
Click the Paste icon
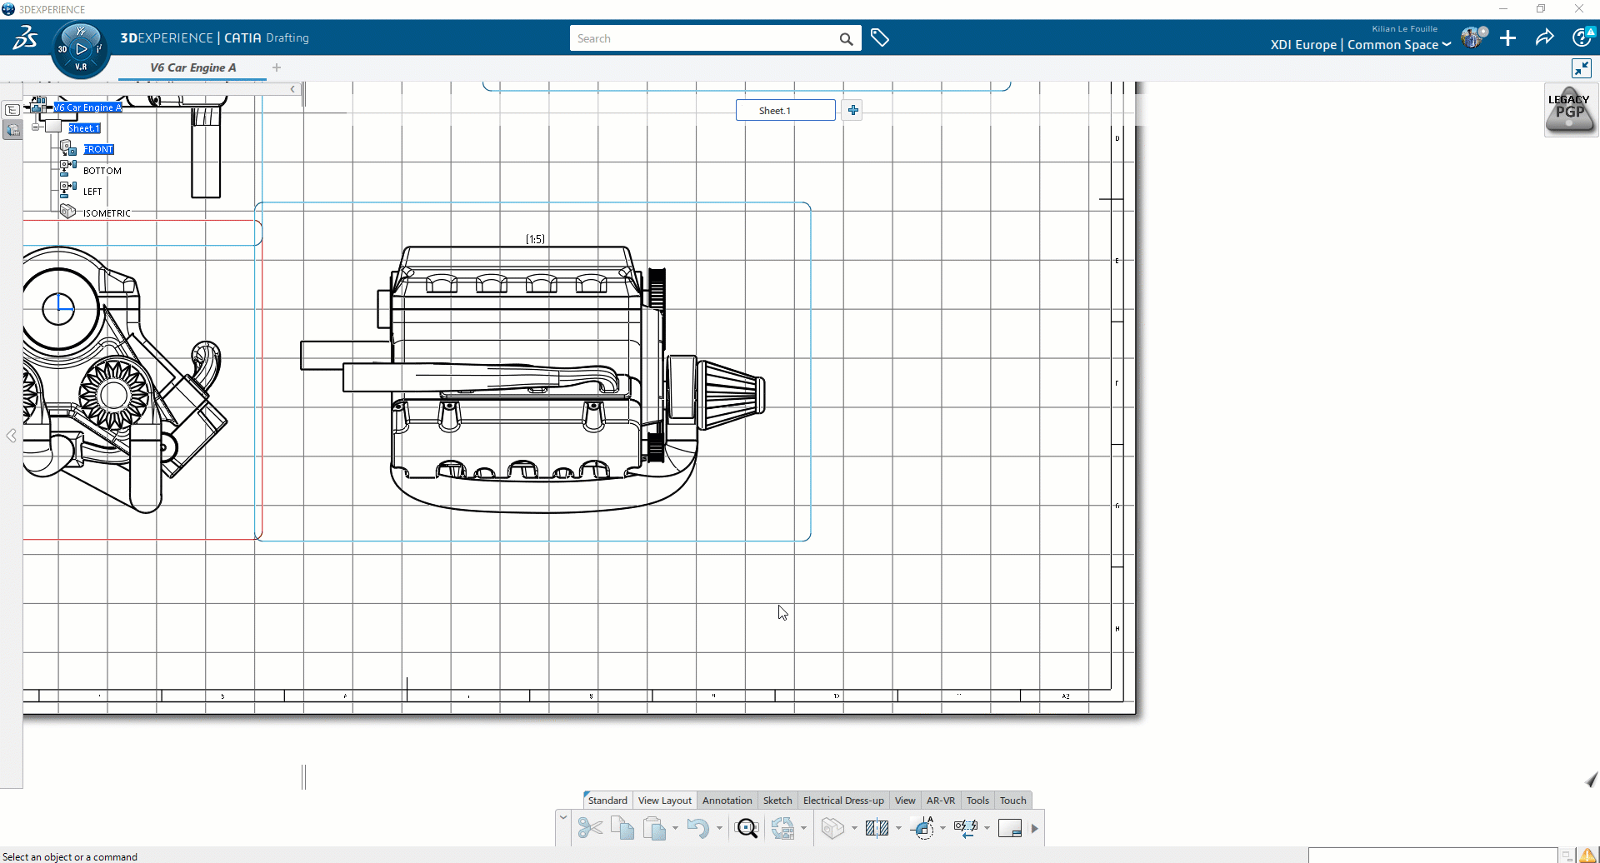coord(655,827)
